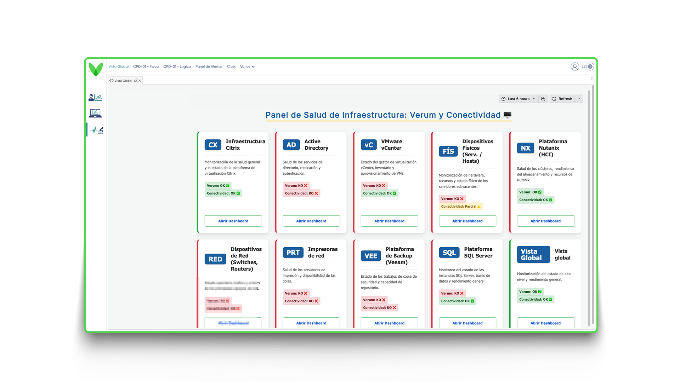
Task: Toggle the eye icon on Vista Global tab
Action: (111, 81)
